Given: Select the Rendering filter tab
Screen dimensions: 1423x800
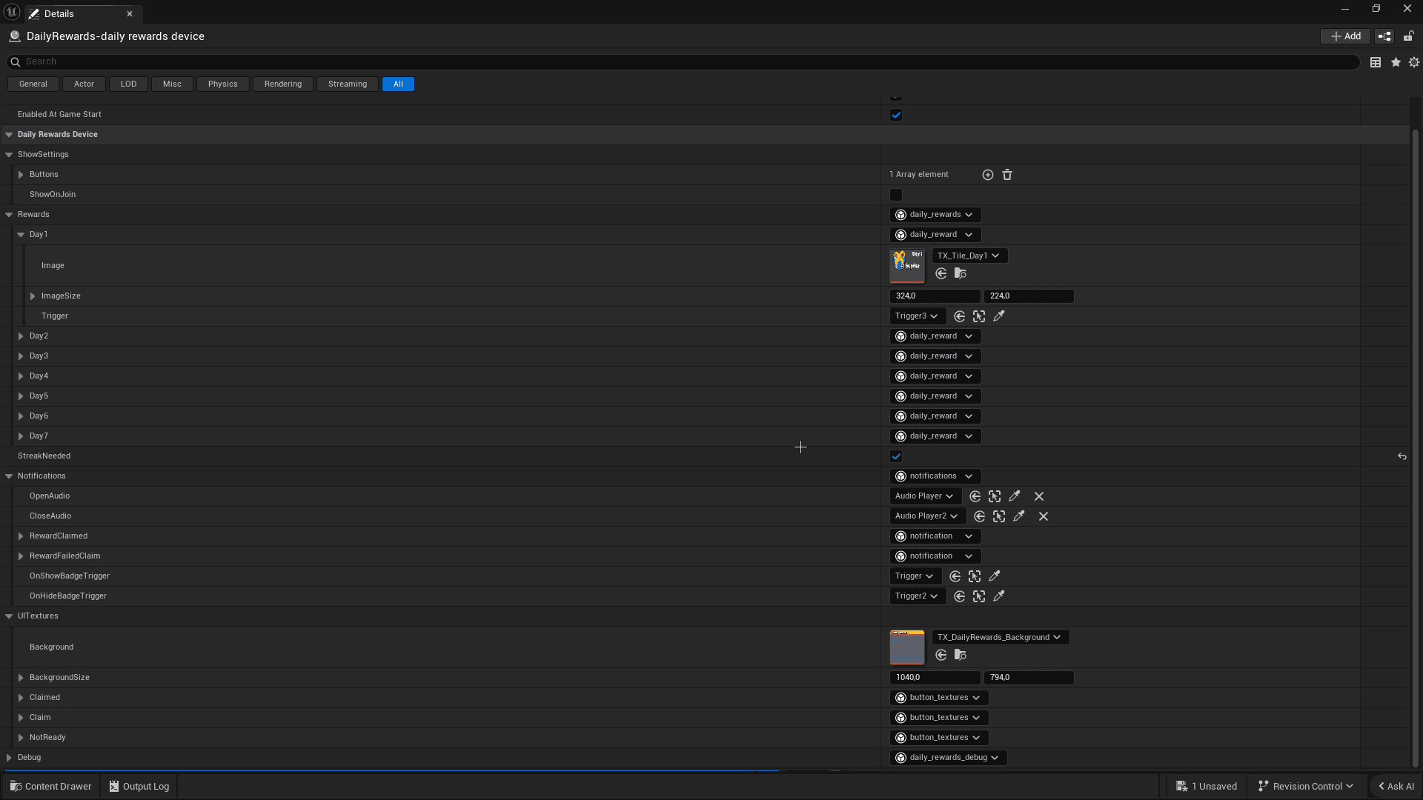Looking at the screenshot, I should (282, 84).
